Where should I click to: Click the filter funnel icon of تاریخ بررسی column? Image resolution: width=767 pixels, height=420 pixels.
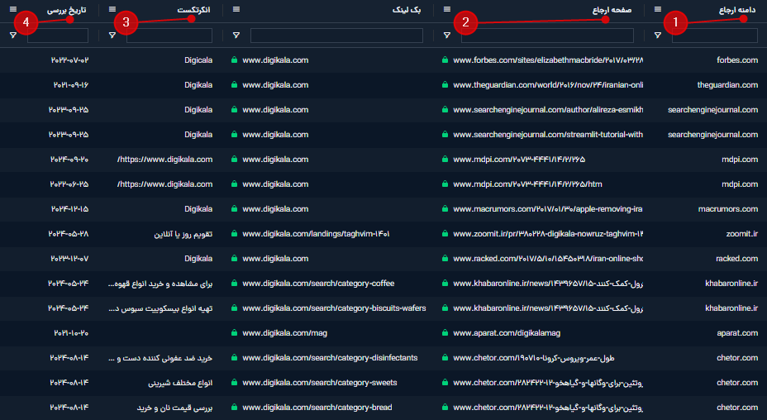13,36
